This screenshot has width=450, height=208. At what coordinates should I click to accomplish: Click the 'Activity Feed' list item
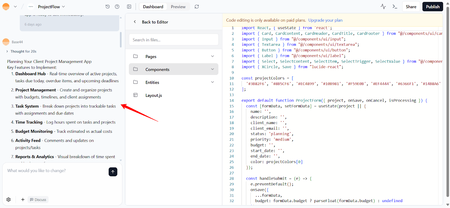tap(55, 144)
